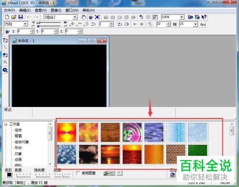239x187 pixels.
Task: Click the Ulead website icon in toolbar
Action: coord(190,17)
